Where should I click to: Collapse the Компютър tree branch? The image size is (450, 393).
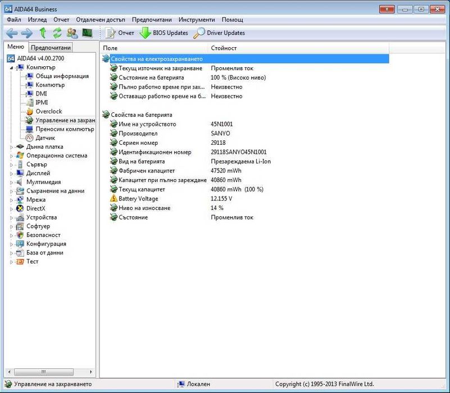click(11, 68)
